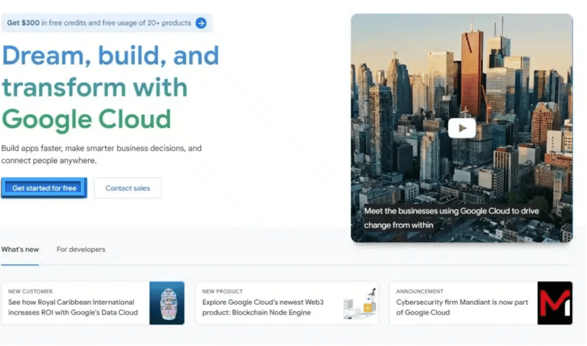Click the Get started for free button

(44, 188)
